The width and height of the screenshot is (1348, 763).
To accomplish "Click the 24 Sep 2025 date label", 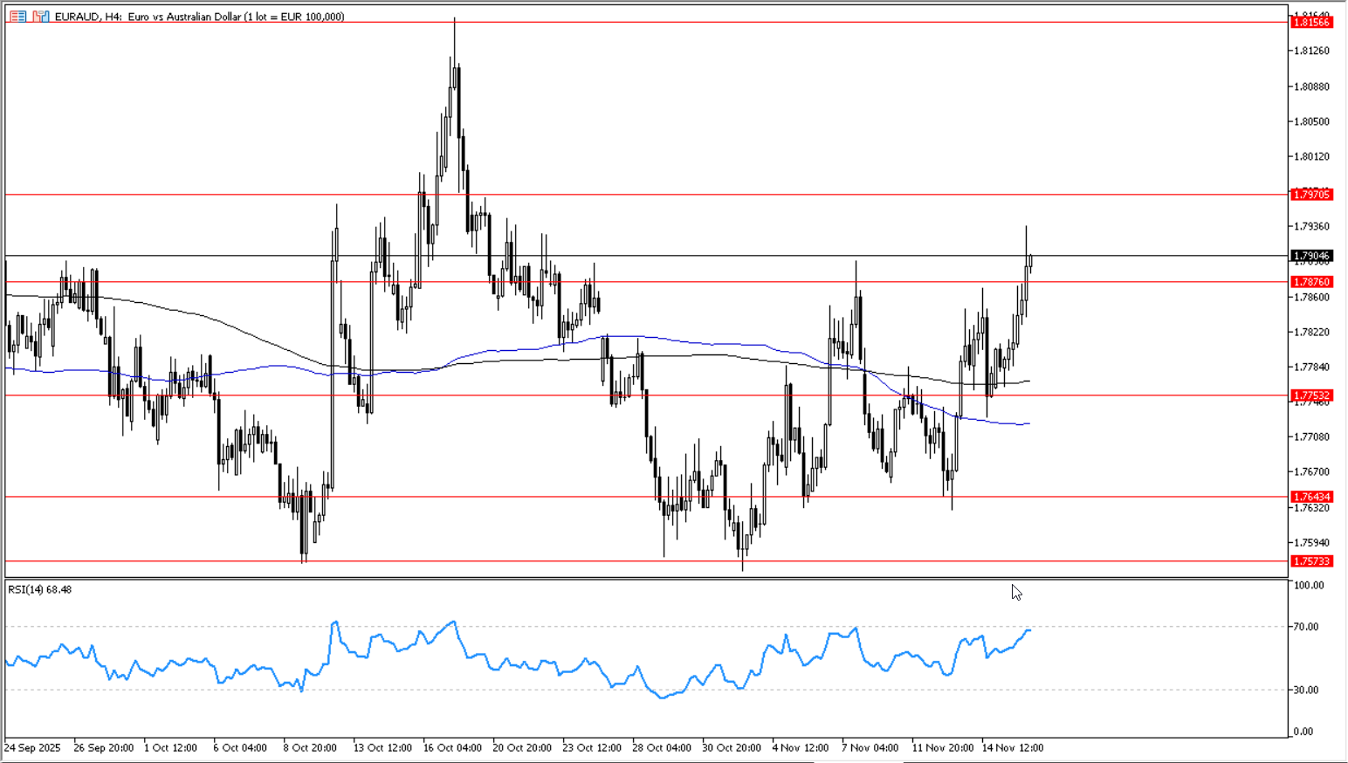I will click(33, 748).
